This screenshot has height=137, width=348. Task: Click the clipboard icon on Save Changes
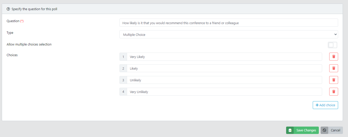(290, 130)
